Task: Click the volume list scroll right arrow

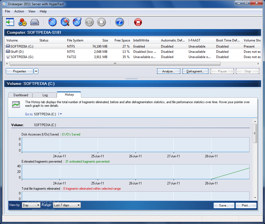Action: pos(258,64)
